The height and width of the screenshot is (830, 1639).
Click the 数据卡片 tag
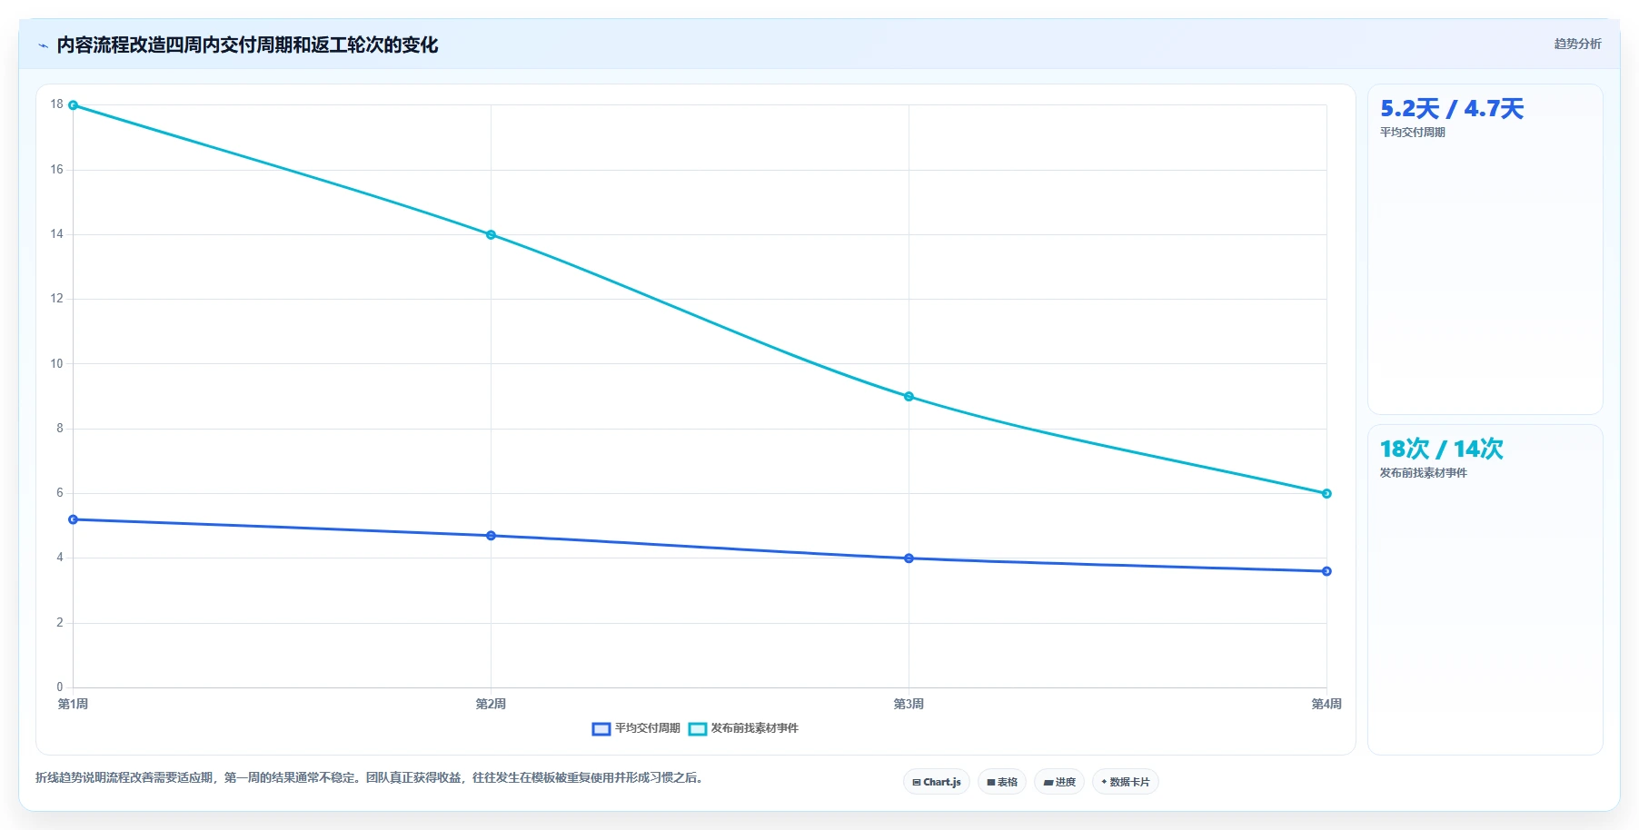pyautogui.click(x=1126, y=782)
